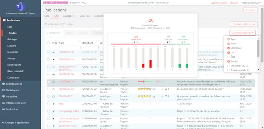Viewport: 264px width, 129px height.
Task: Click Générer un fichier .xls button
Action: click(x=244, y=24)
